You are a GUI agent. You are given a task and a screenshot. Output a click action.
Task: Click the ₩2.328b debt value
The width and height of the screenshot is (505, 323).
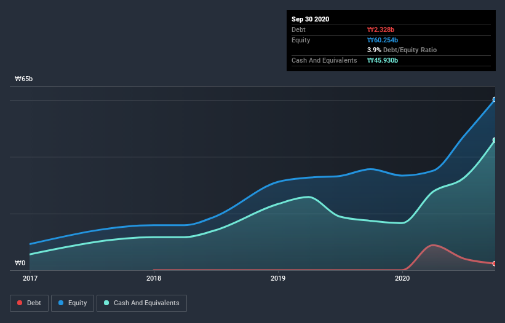tap(381, 30)
